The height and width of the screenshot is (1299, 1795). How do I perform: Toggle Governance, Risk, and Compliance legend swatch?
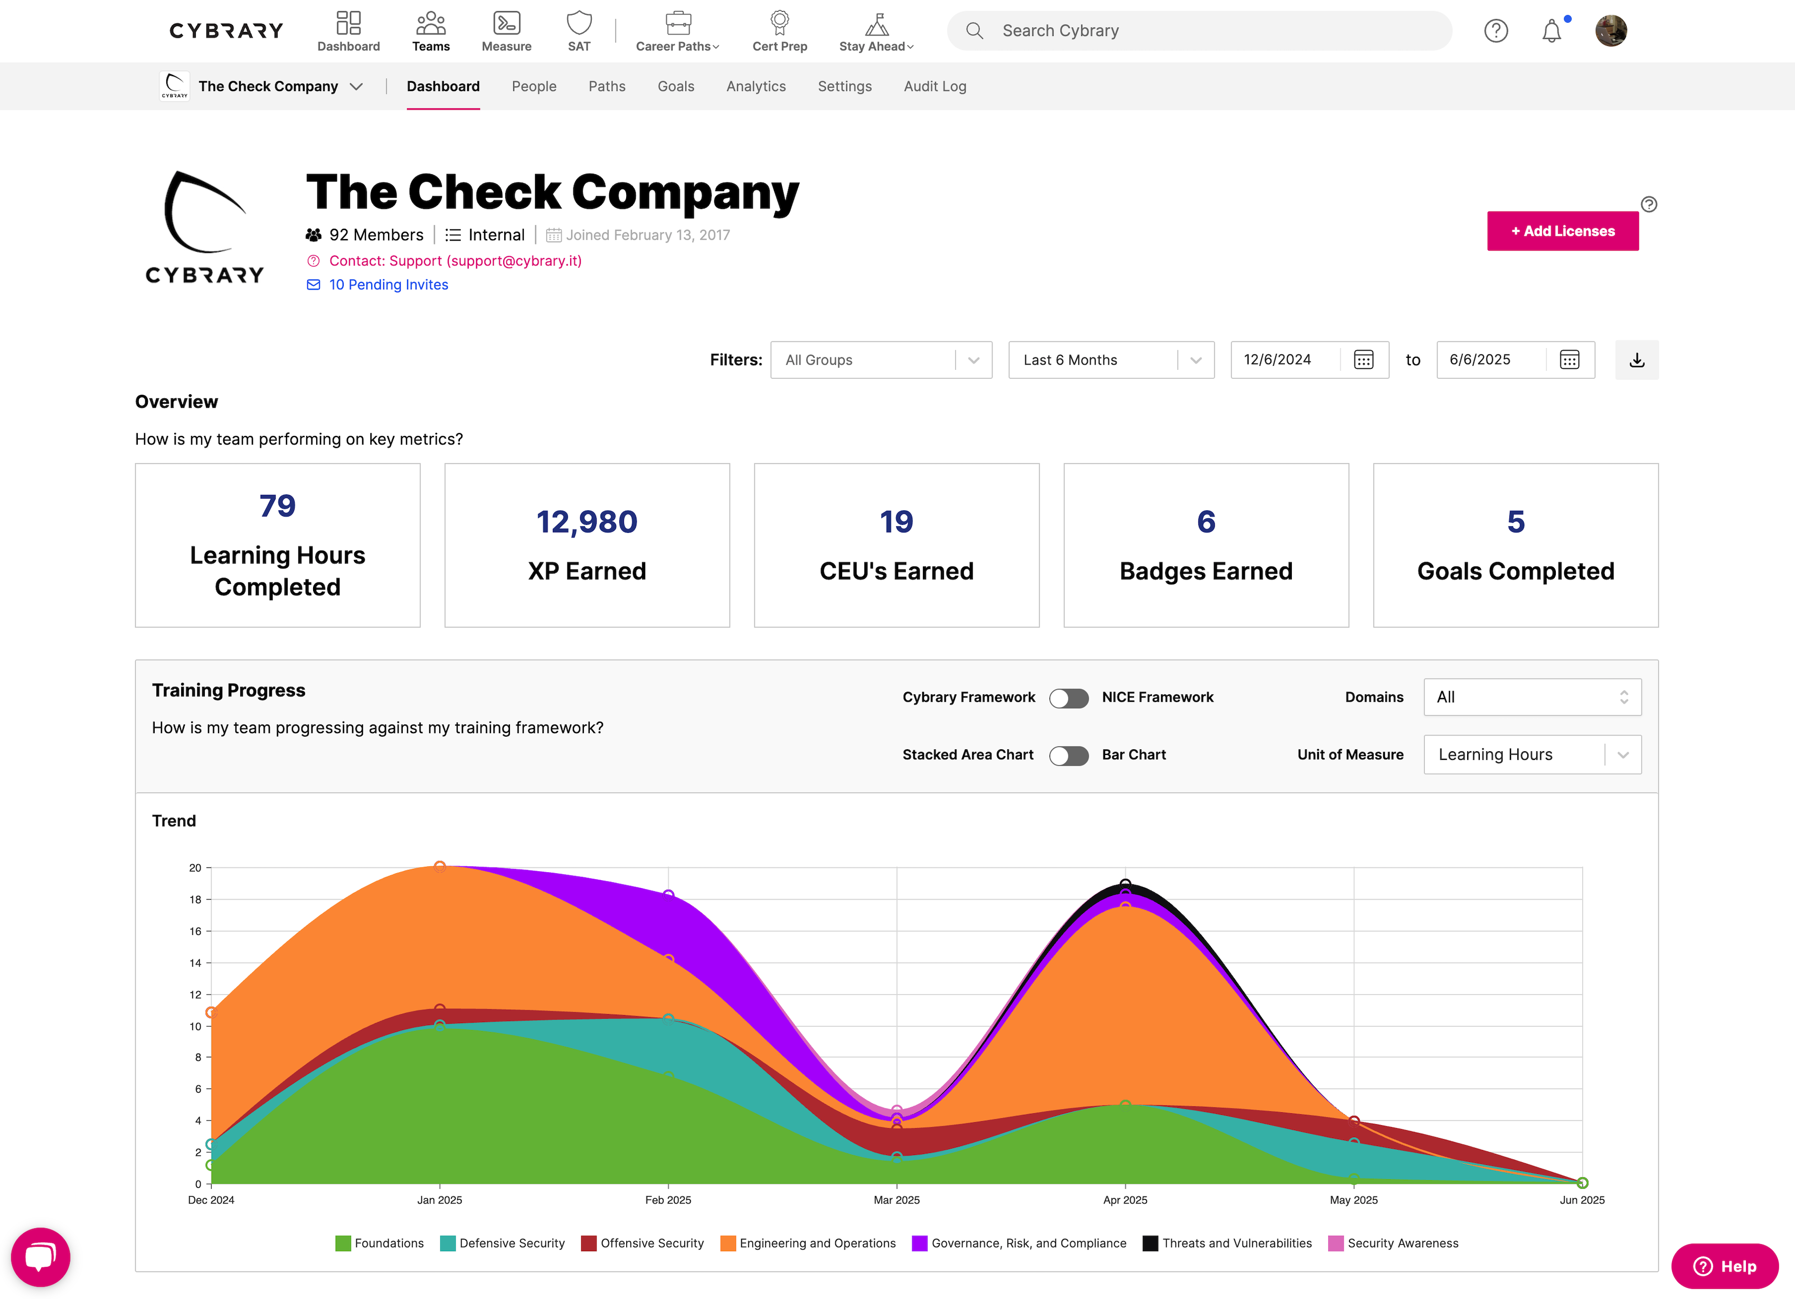pyautogui.click(x=919, y=1244)
